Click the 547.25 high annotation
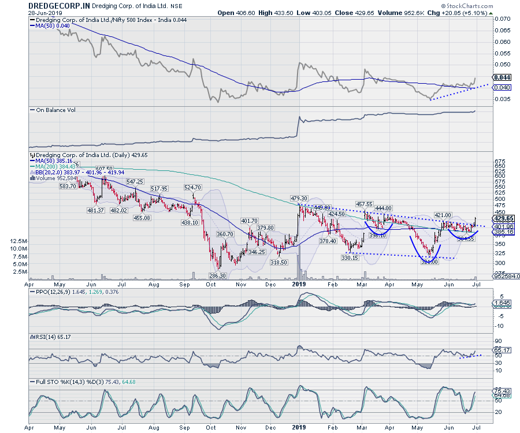 tap(135, 181)
